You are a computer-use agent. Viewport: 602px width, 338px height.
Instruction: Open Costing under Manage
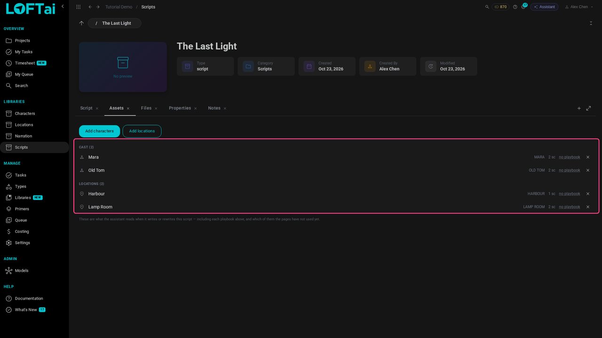point(22,231)
